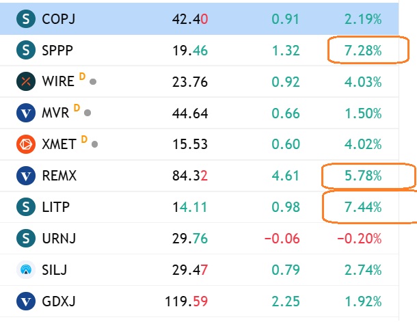This screenshot has width=417, height=322.
Task: Open the SILJ ticker symbol
Action: click(54, 269)
